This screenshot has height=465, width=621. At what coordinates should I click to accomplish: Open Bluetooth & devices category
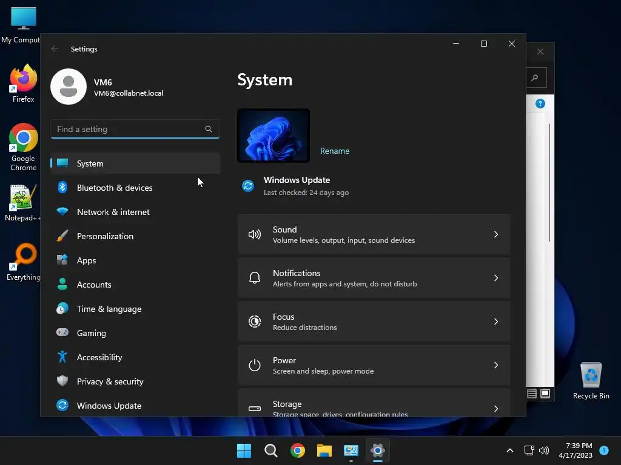point(135,188)
